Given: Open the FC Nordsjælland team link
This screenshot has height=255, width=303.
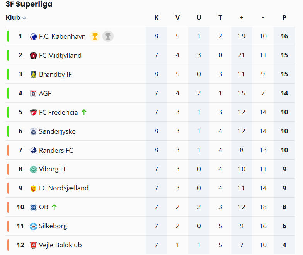Looking at the screenshot, I should click(x=63, y=188).
